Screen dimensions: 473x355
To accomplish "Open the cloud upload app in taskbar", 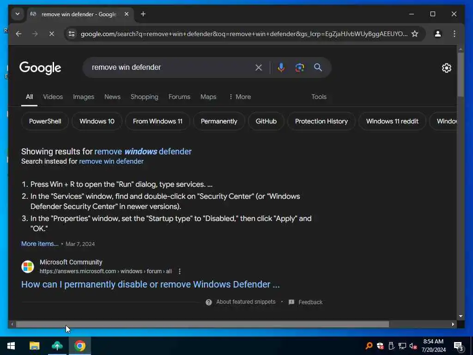I will coord(57,346).
